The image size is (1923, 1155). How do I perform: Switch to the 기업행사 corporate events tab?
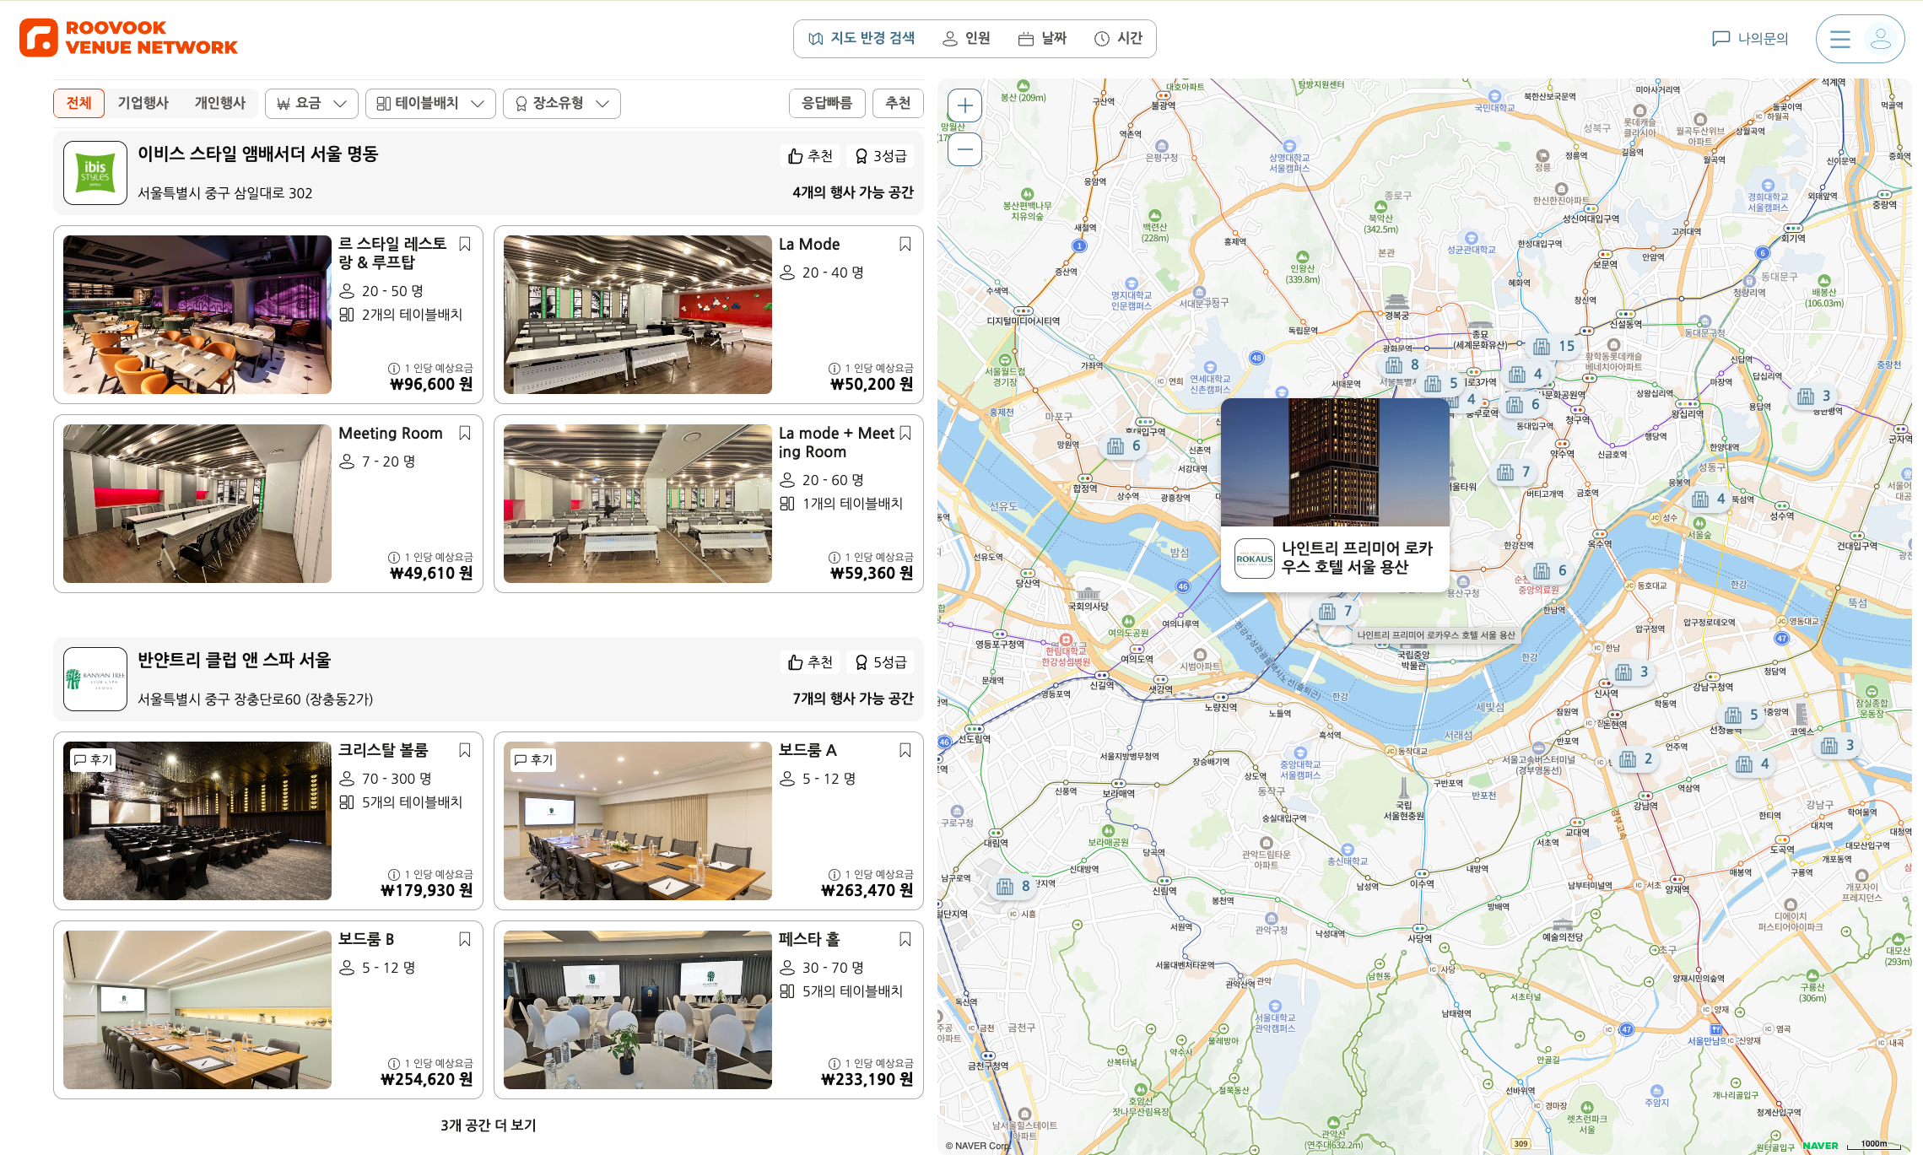point(144,103)
